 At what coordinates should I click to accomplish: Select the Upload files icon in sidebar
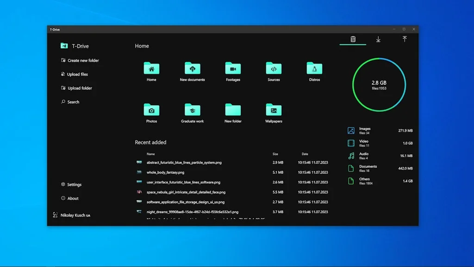click(62, 74)
